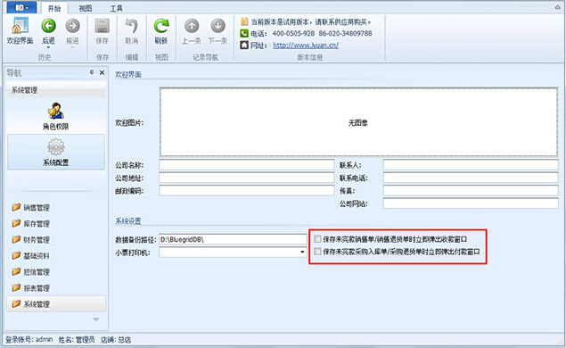
Task: Click the 邮政编码 input field
Action: 247,190
